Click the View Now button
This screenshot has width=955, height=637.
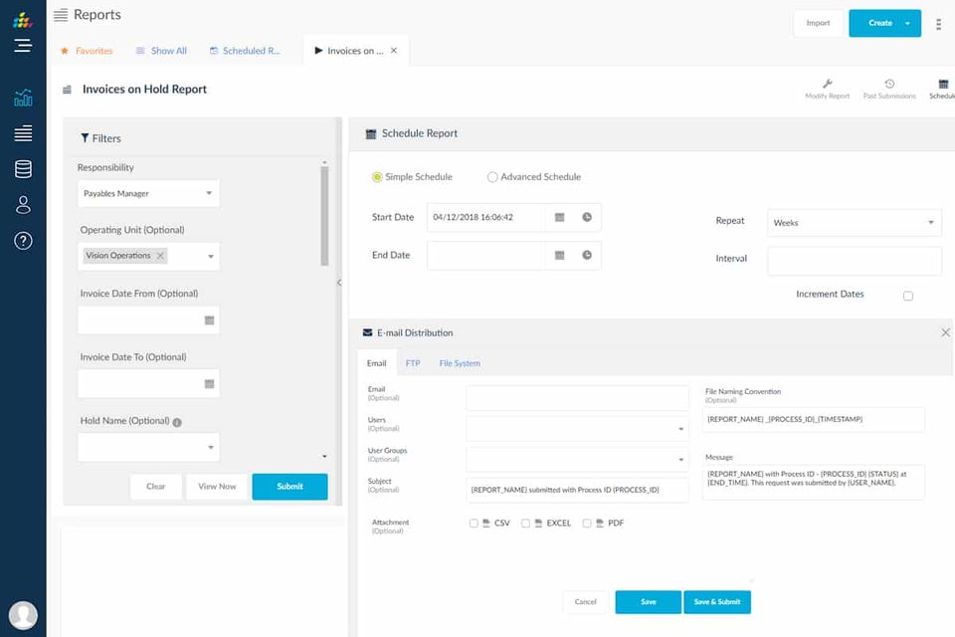(217, 487)
